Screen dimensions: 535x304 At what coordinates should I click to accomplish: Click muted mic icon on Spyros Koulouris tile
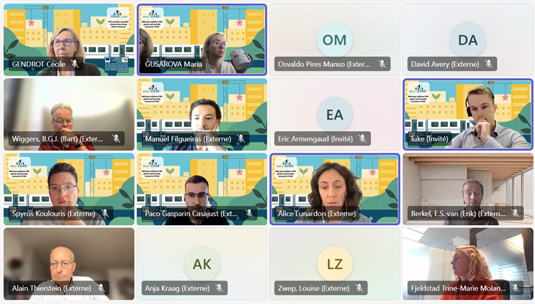105,213
